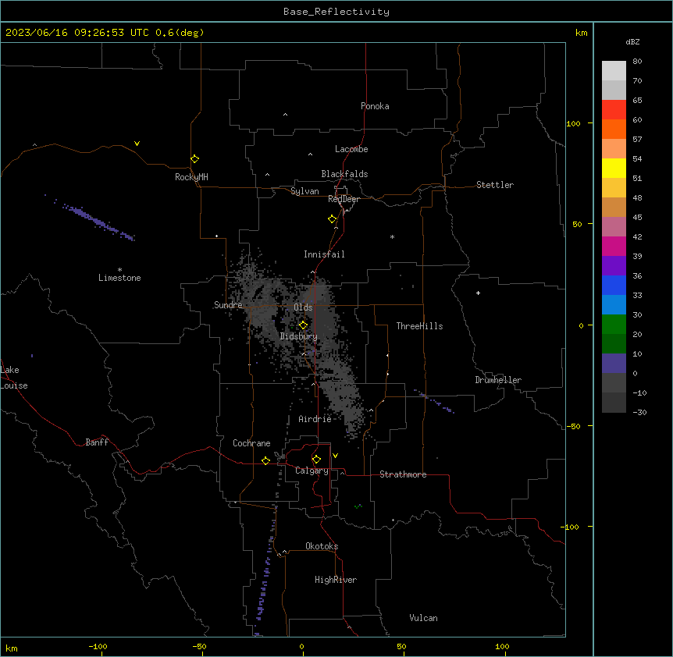Select the royal blue 33-36 dBZ swatch
Viewport: 673px width, 657px height.
pos(614,285)
